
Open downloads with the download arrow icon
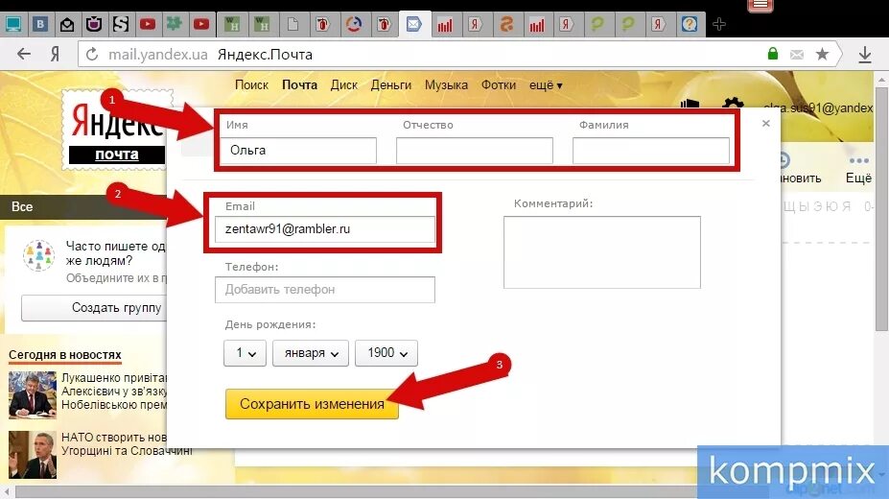tap(865, 55)
